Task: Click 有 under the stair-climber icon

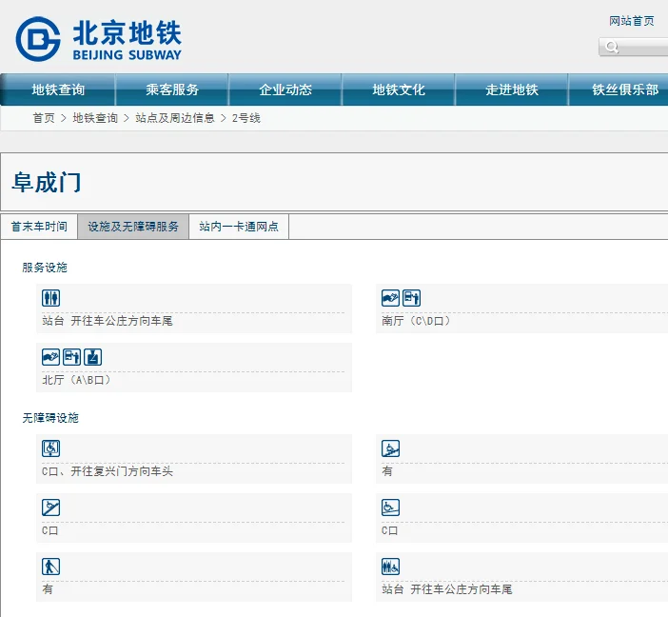Action: point(387,471)
